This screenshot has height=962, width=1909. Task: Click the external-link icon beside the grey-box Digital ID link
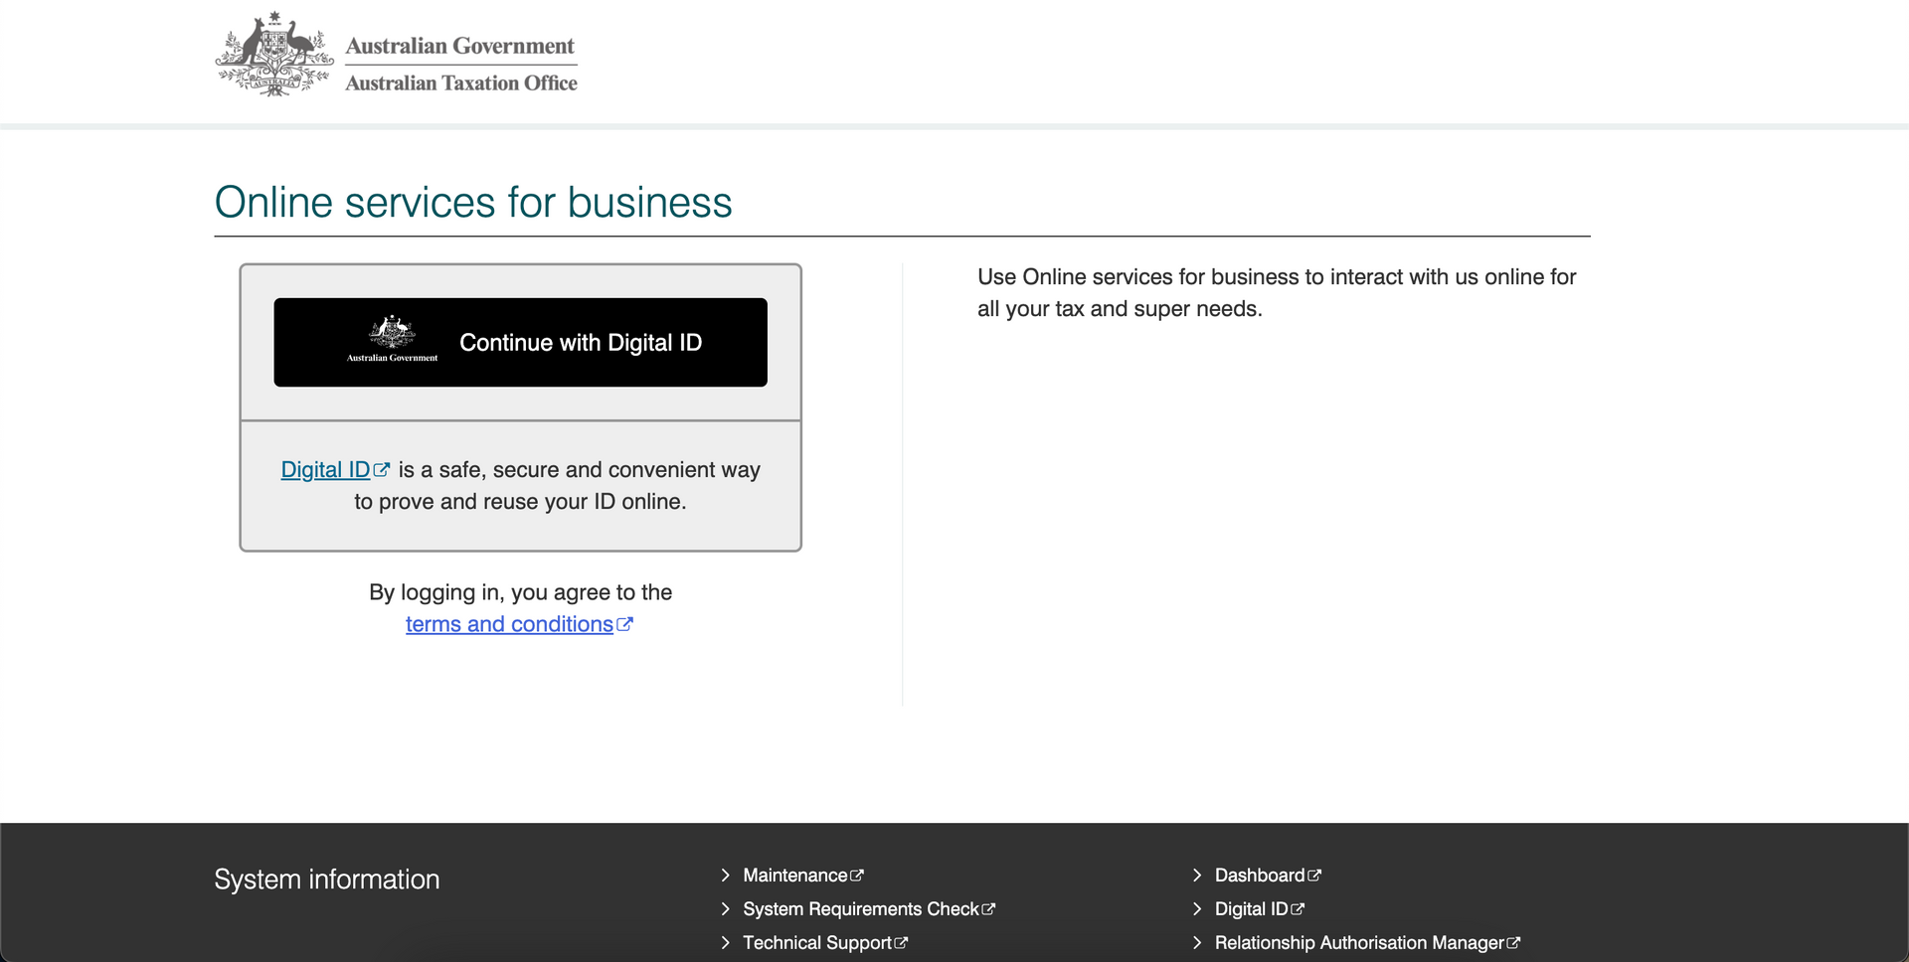[x=382, y=469]
